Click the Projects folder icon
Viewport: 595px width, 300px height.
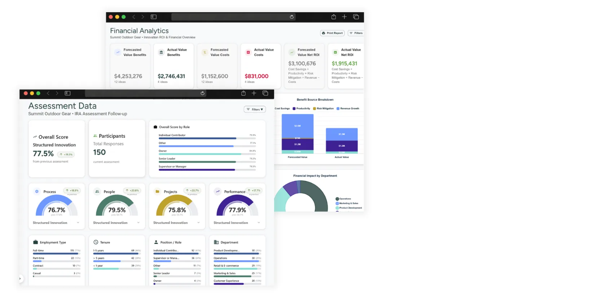coord(157,191)
